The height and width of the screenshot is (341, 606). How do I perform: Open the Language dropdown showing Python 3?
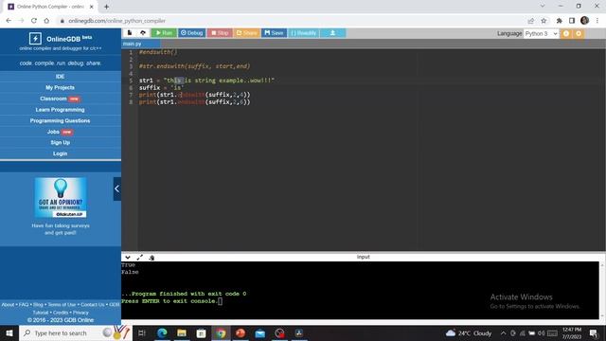(x=541, y=34)
